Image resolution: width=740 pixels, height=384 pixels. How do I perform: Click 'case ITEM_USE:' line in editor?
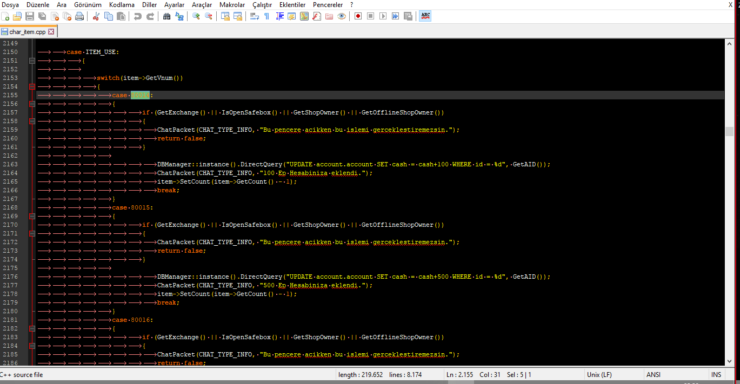click(x=92, y=52)
